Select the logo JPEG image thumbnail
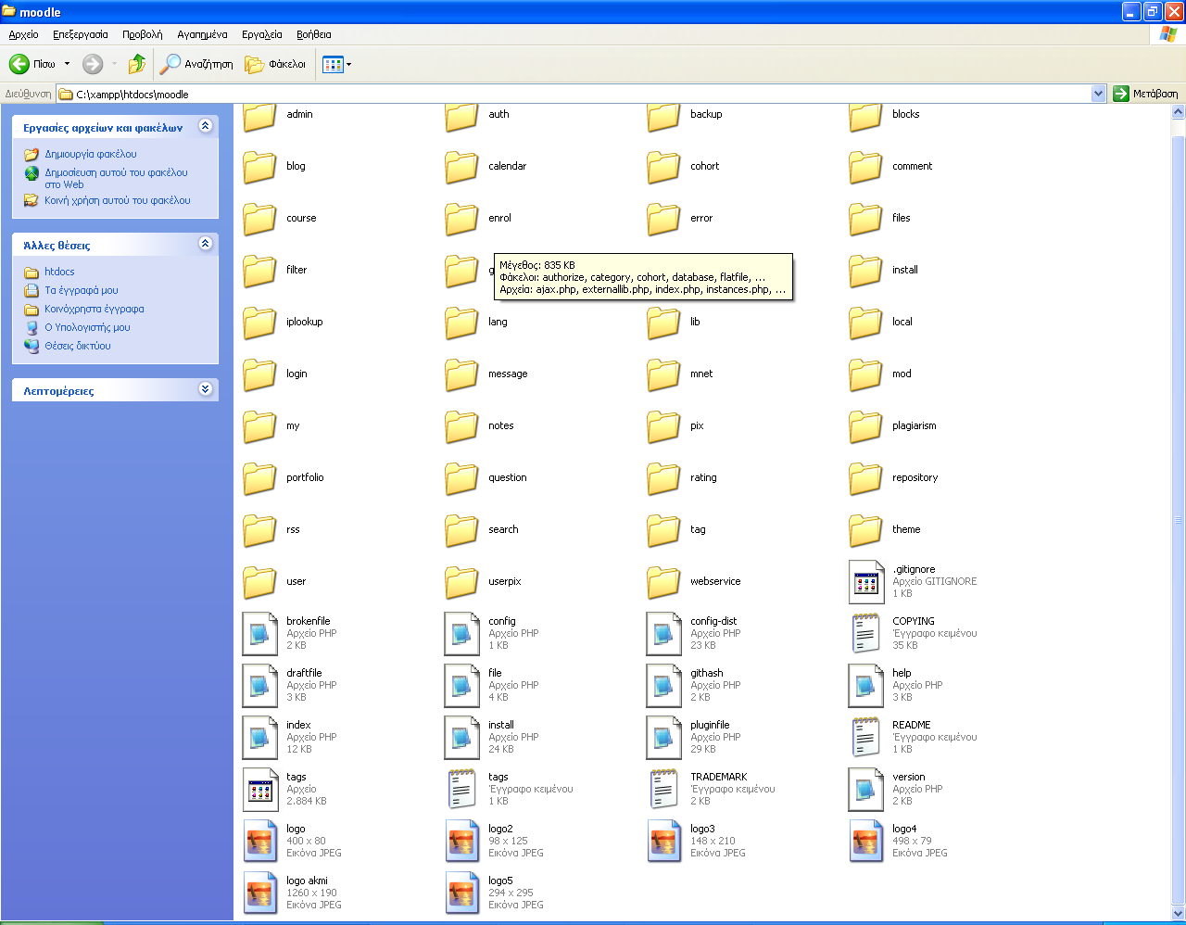The height and width of the screenshot is (925, 1186). pos(259,842)
